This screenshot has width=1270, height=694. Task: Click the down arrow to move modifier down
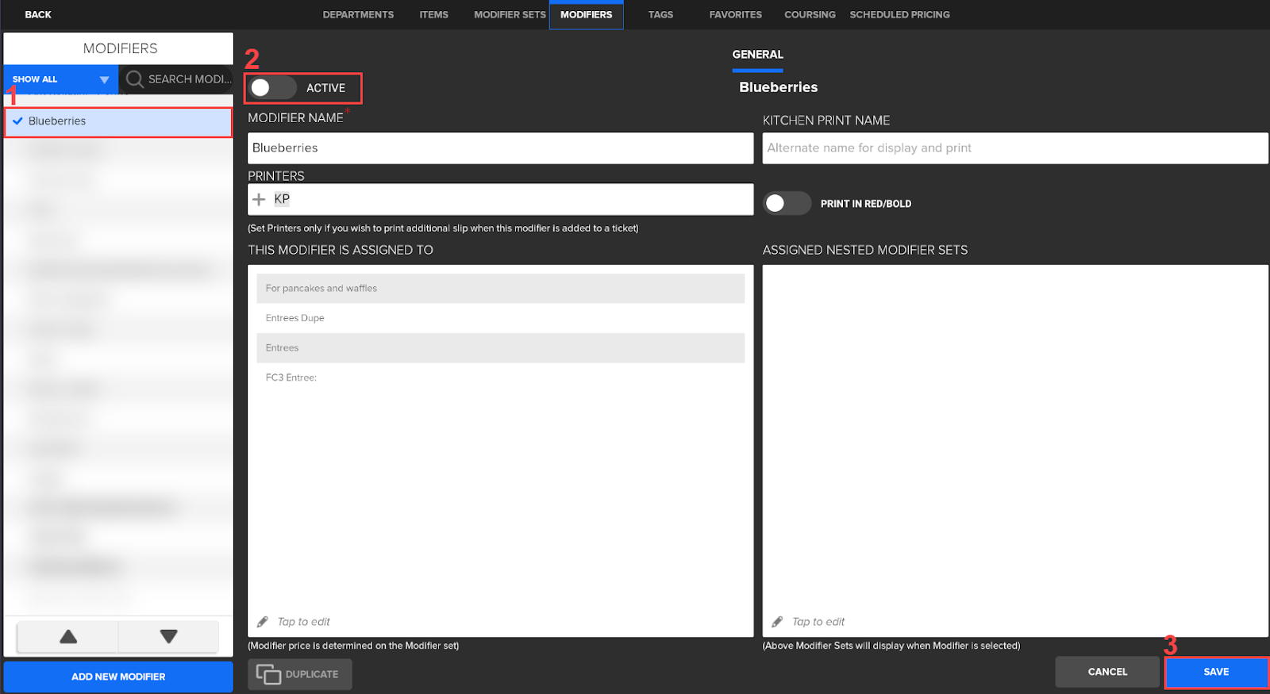(168, 637)
